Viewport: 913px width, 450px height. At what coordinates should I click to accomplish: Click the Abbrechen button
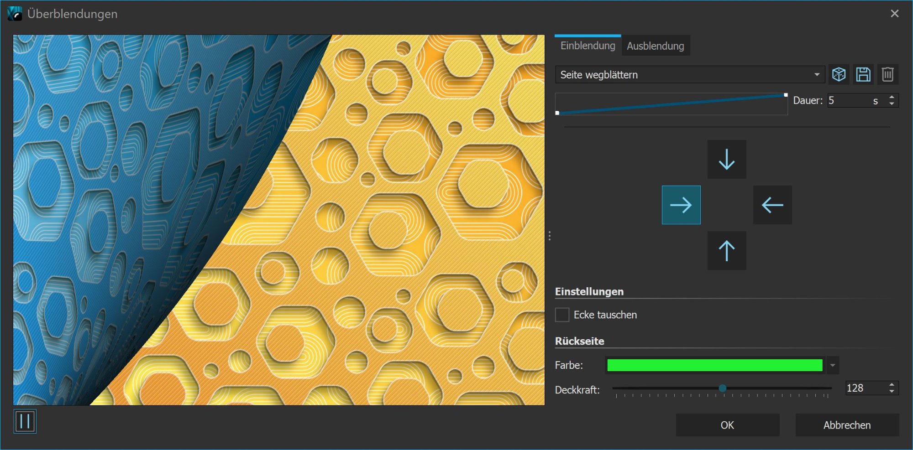847,425
